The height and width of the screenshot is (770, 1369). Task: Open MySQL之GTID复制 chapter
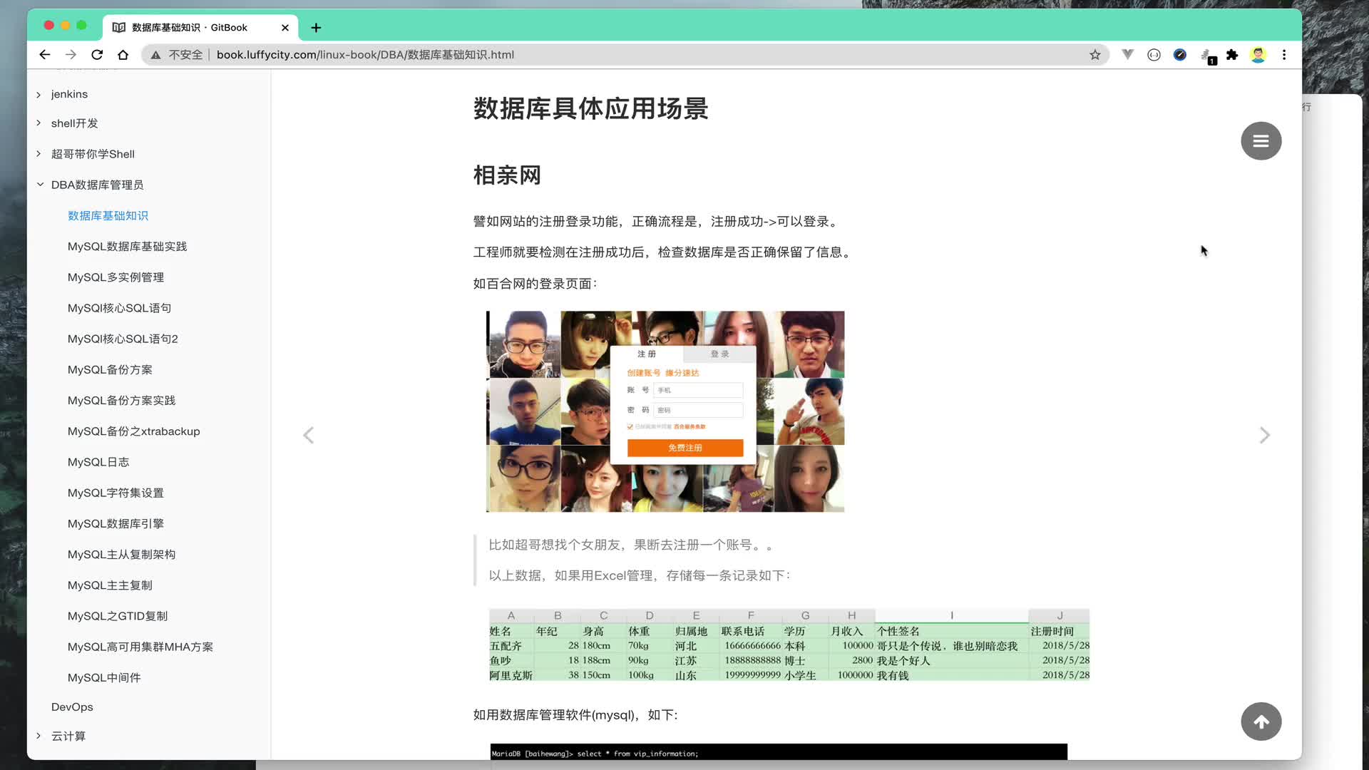tap(118, 616)
